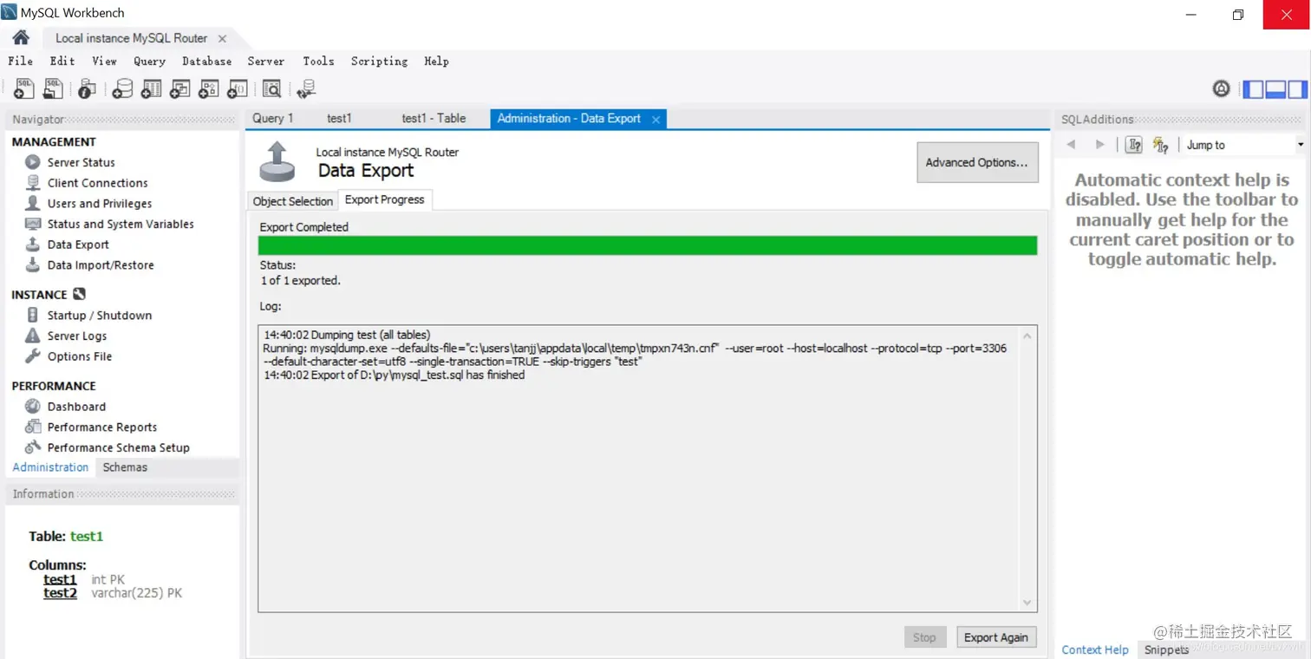Click the Data Import/Restore icon
The image size is (1311, 659).
pyautogui.click(x=33, y=264)
